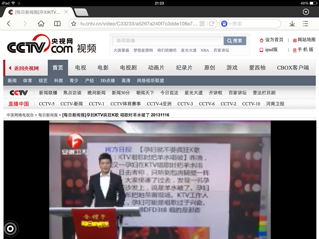Bookmark page with star icon
The width and height of the screenshot is (319, 239).
(74, 24)
